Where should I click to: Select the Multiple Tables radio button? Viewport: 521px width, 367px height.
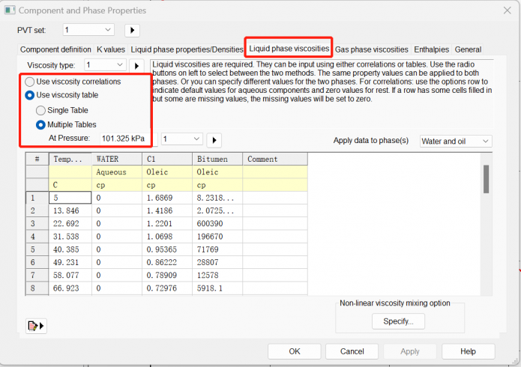41,124
